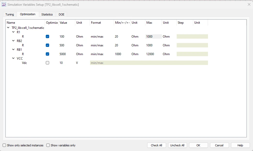The width and height of the screenshot is (253, 151).
Task: Click the Format column header
Action: click(x=102, y=23)
